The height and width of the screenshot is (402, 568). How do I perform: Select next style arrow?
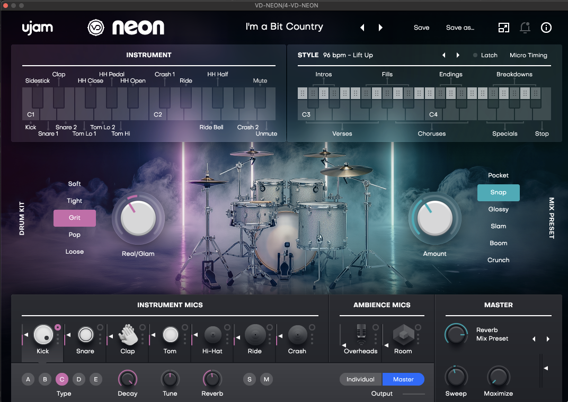(x=458, y=55)
